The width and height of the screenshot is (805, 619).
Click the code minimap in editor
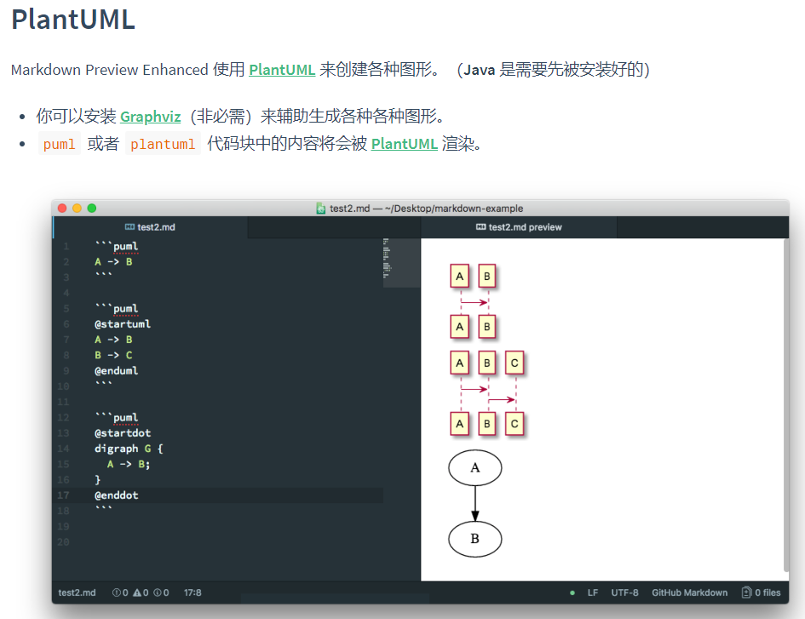coord(401,262)
